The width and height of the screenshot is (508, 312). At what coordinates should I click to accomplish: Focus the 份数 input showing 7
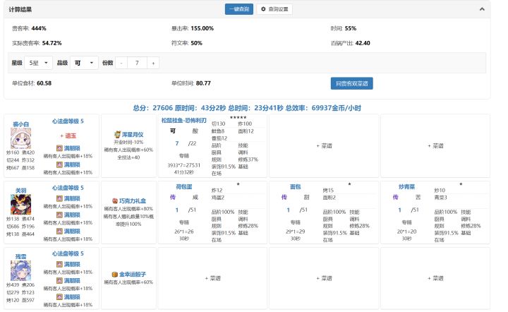[138, 63]
